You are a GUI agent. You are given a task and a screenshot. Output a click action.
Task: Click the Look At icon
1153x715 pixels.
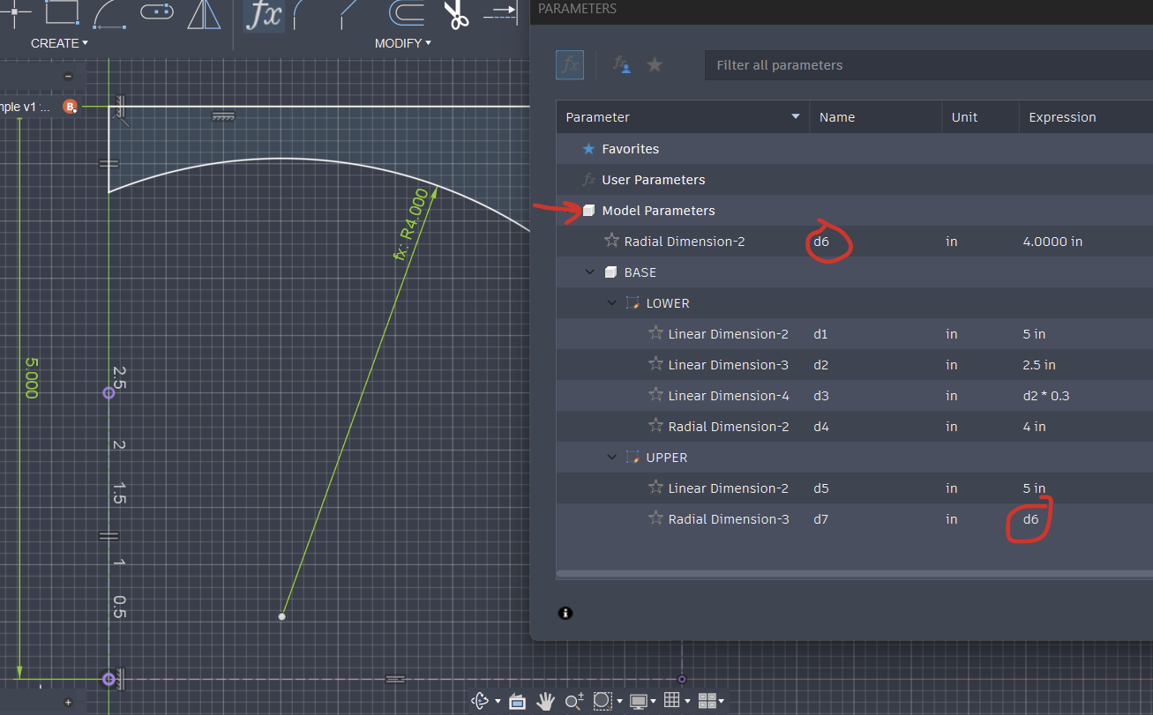pyautogui.click(x=517, y=701)
